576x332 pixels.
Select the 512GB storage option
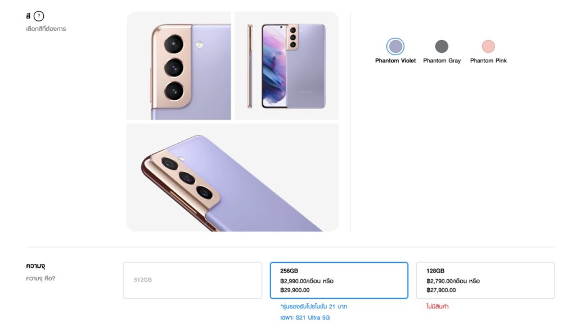192,280
